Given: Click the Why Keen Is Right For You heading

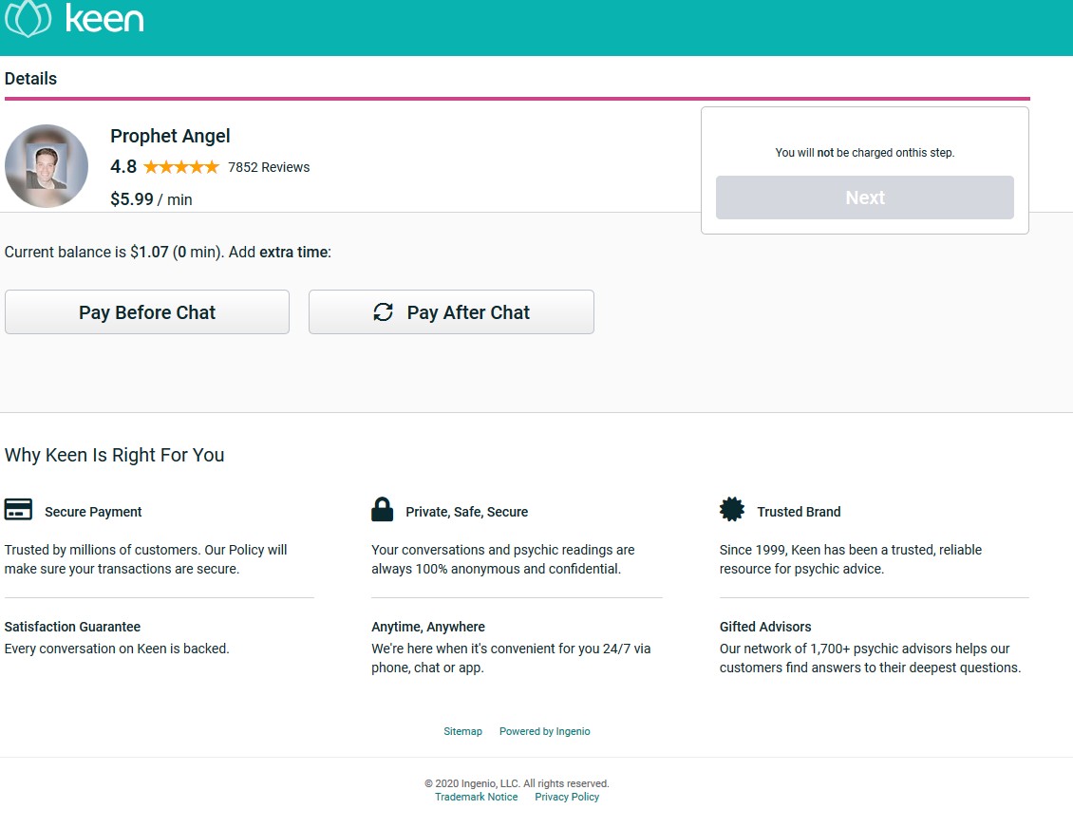Looking at the screenshot, I should (114, 455).
